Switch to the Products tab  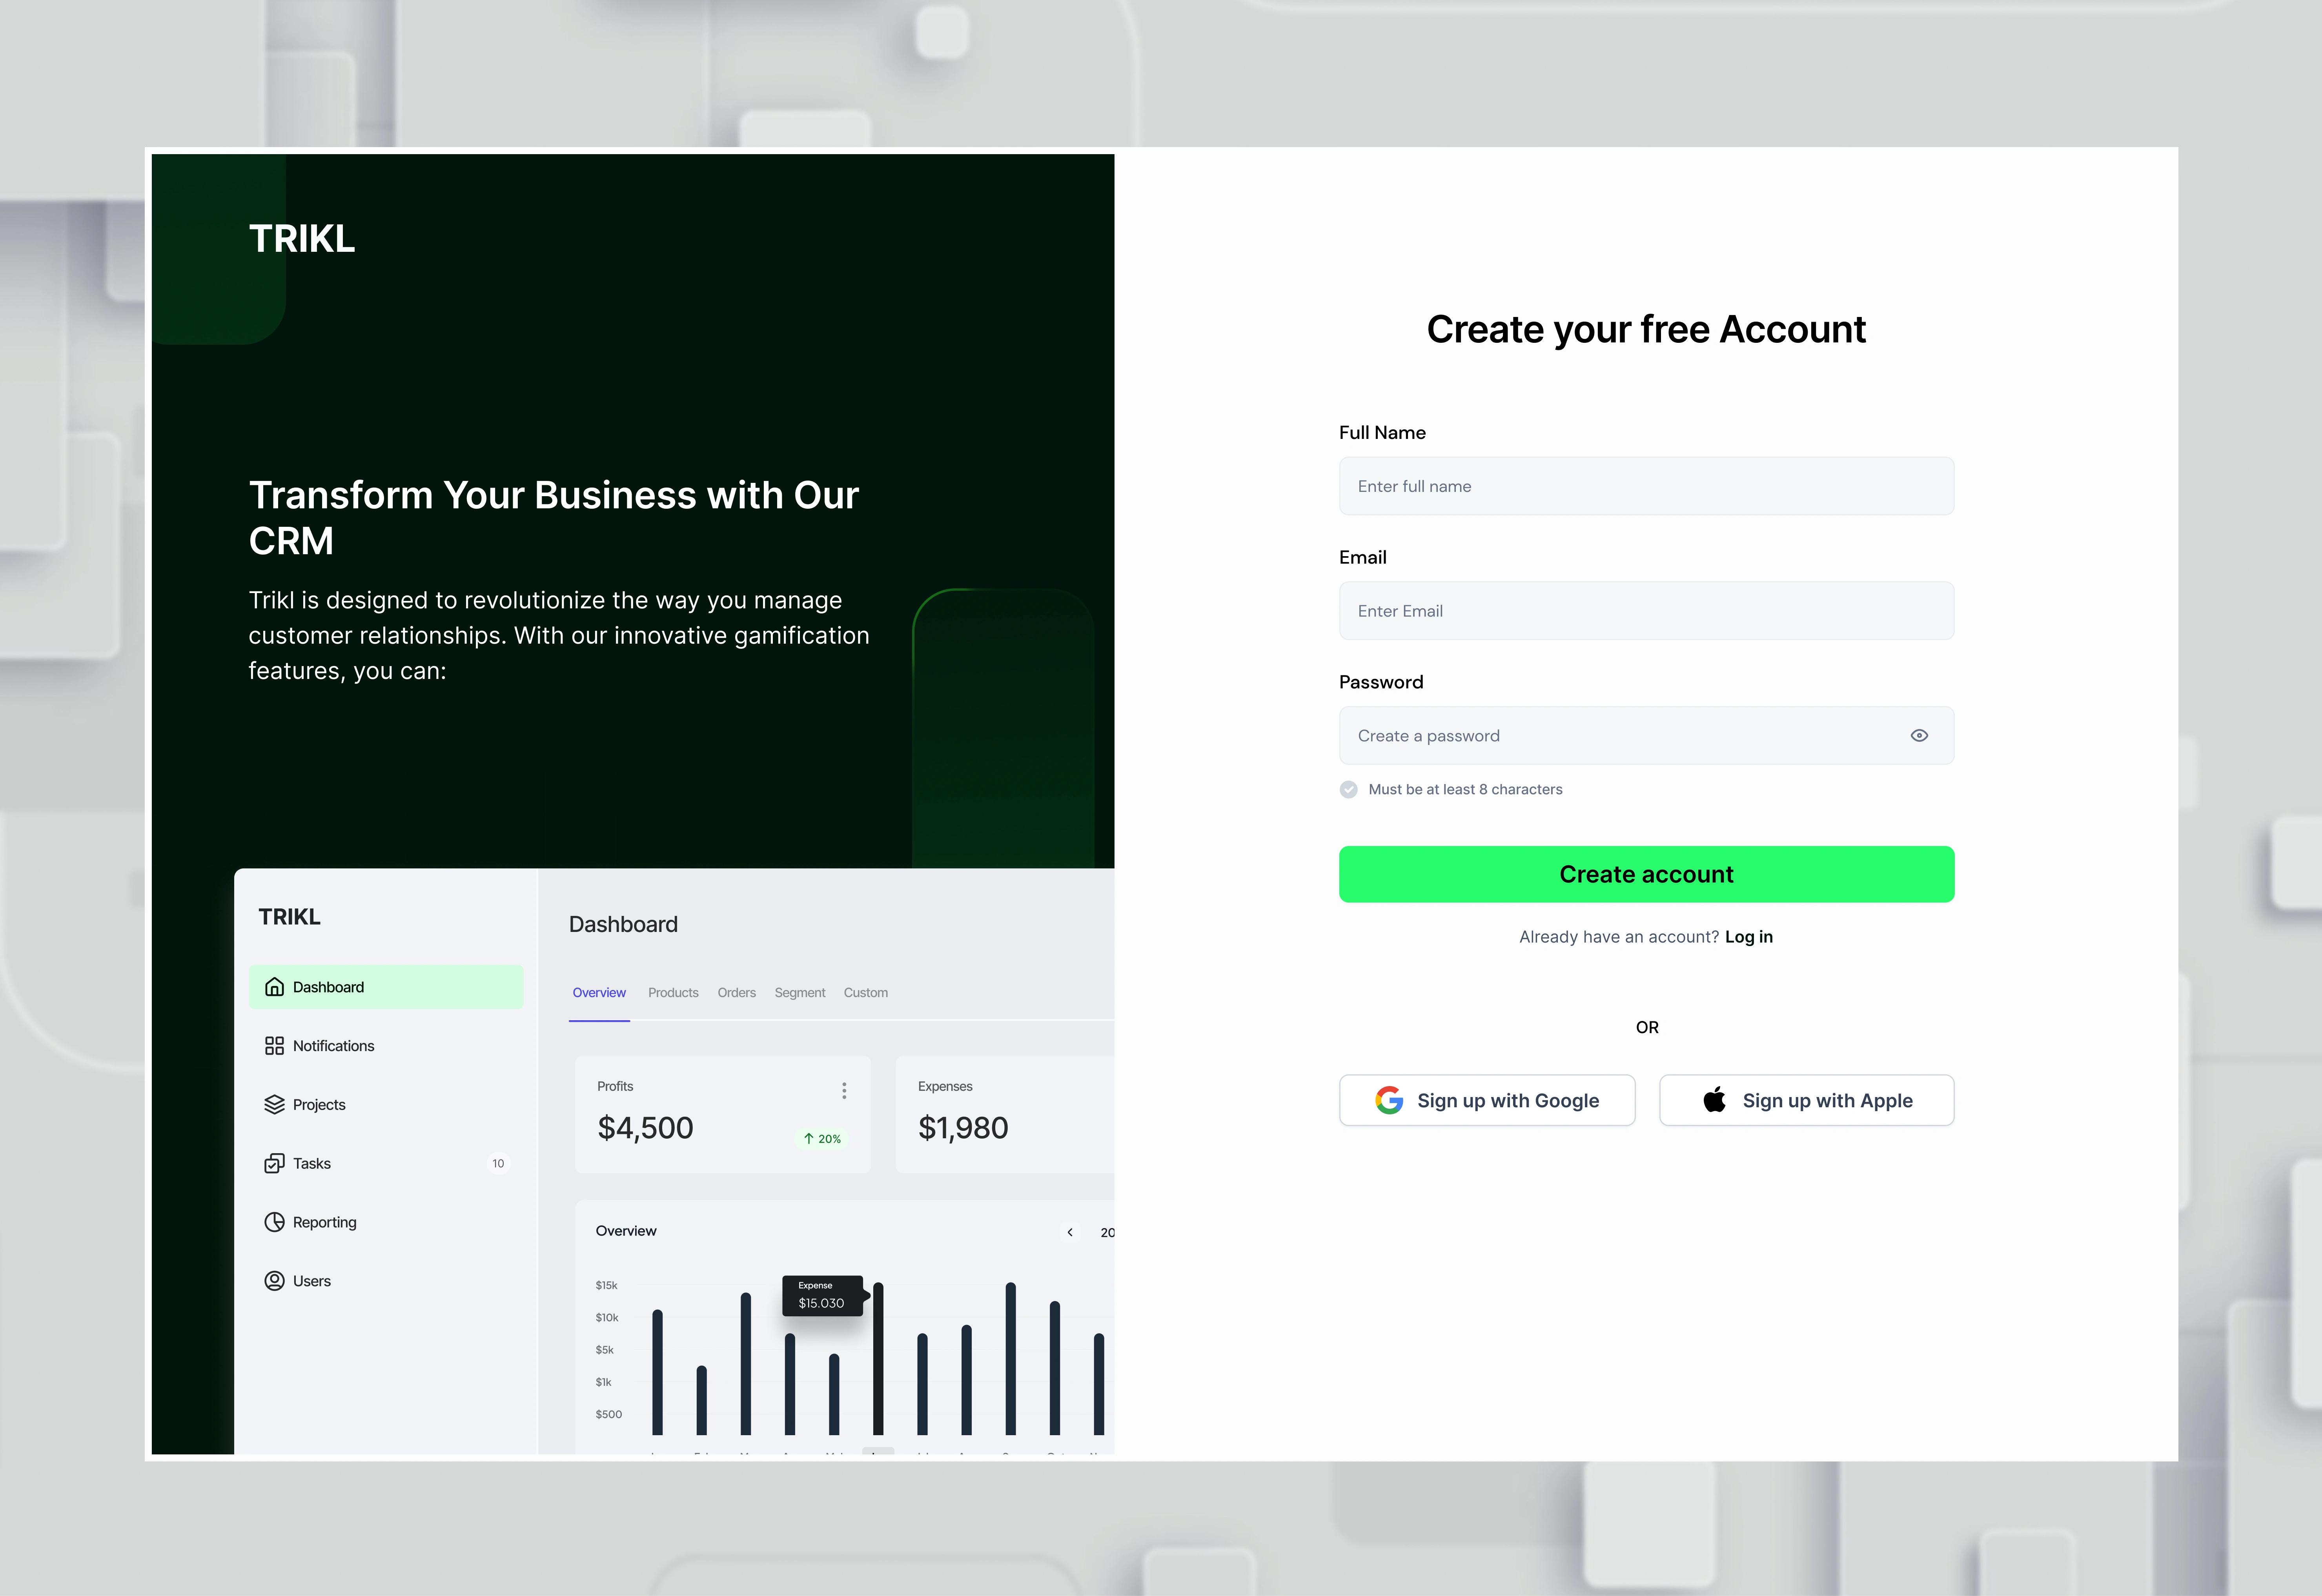[x=673, y=993]
